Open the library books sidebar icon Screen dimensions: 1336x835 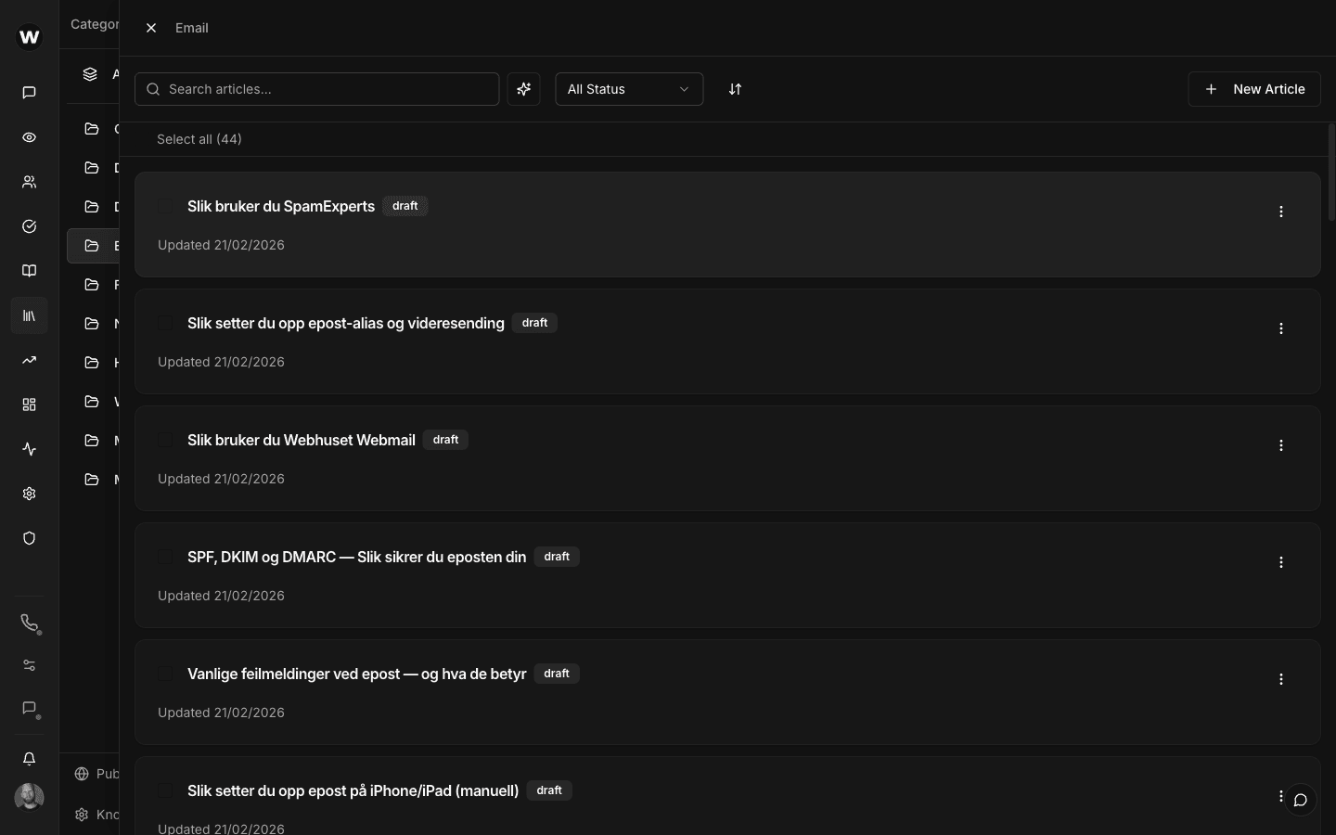[29, 315]
